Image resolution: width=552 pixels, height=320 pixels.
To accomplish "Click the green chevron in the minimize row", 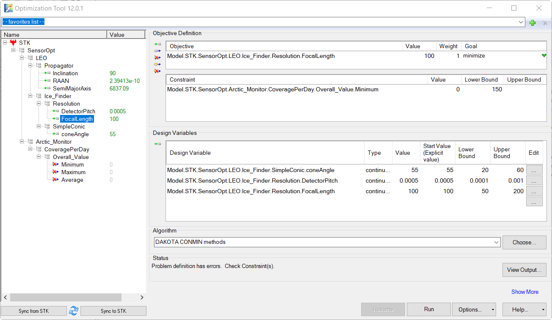I will [544, 56].
